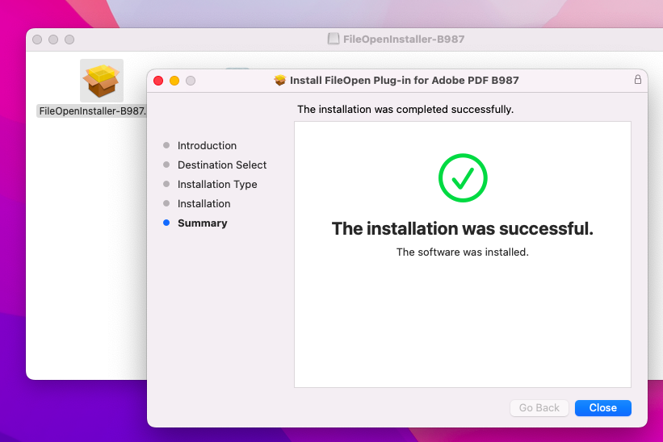This screenshot has height=442, width=663.
Task: Click the package icon beside installer title
Action: pyautogui.click(x=280, y=80)
